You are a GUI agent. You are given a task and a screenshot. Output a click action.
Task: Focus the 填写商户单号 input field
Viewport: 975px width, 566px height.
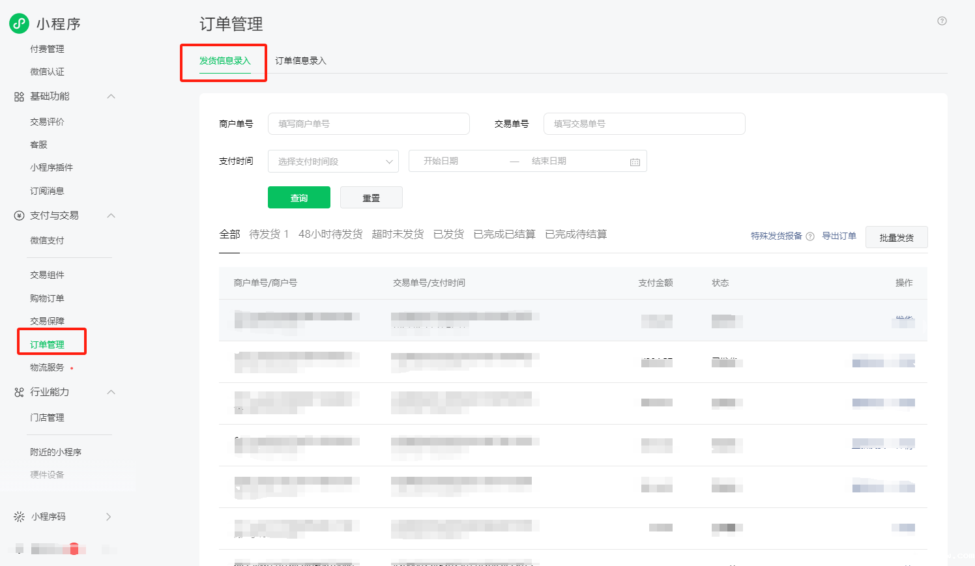pyautogui.click(x=368, y=124)
